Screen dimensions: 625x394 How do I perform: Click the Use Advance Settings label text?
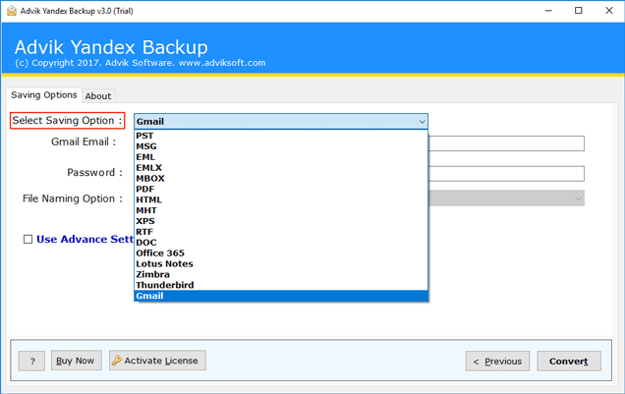(x=85, y=239)
